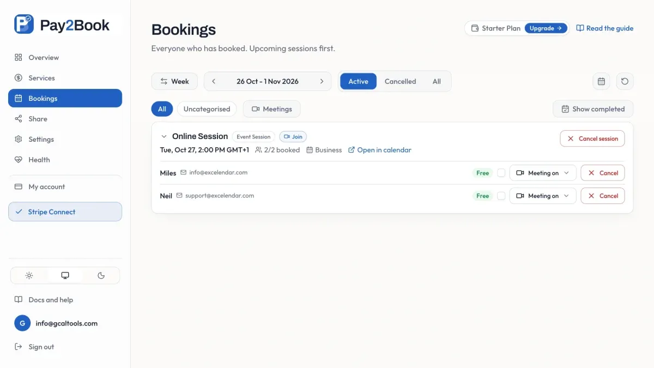The image size is (654, 368).
Task: Go to next week arrow
Action: (322, 81)
